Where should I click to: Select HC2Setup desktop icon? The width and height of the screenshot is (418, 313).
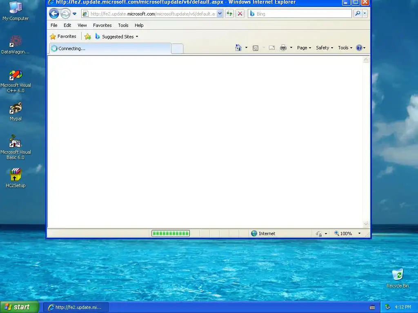pos(16,178)
